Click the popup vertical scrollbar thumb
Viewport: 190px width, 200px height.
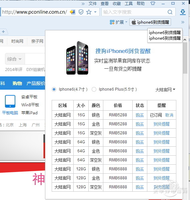pyautogui.click(x=185, y=58)
